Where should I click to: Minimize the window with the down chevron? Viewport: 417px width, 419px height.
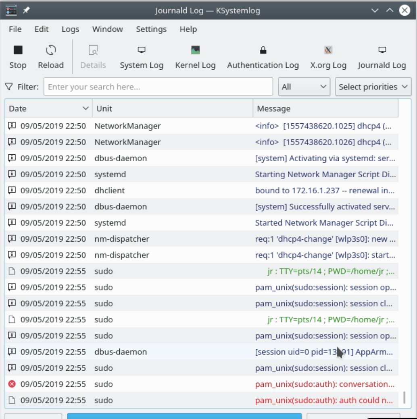[375, 10]
